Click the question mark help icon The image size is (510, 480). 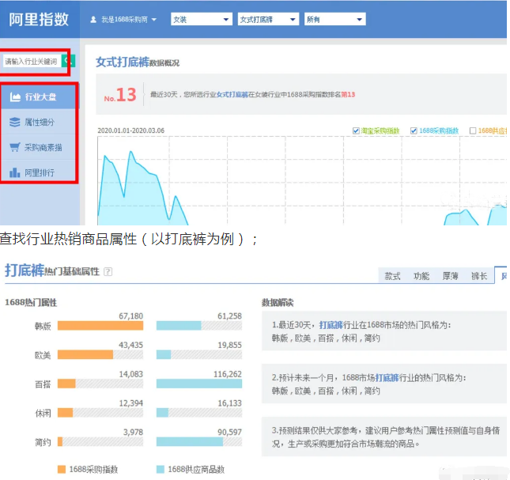pos(108,271)
